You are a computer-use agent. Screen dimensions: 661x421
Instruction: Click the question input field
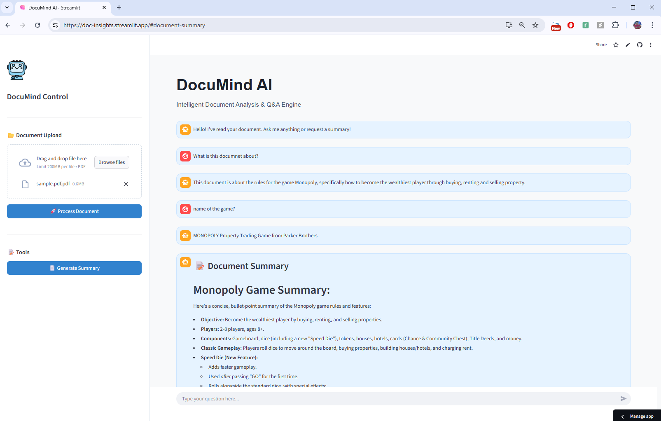point(399,399)
